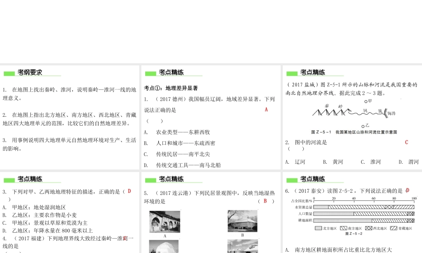Viewport: 422px width, 253px height.
Task: Click the 考纲要求 slide heading
Action: click(x=30, y=73)
